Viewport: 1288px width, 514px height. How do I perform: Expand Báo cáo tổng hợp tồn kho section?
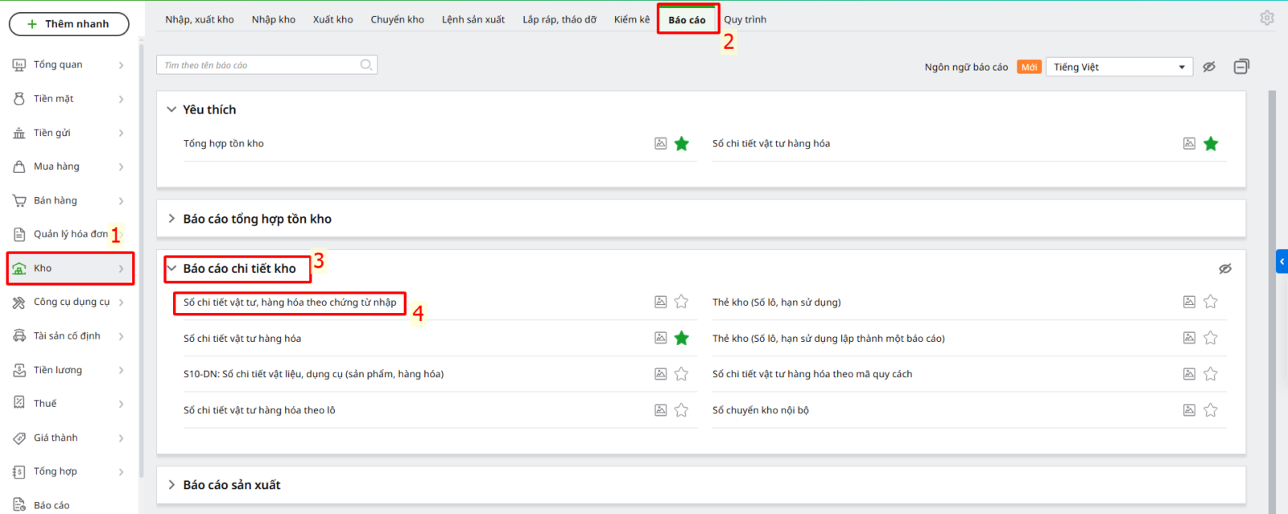pos(257,219)
